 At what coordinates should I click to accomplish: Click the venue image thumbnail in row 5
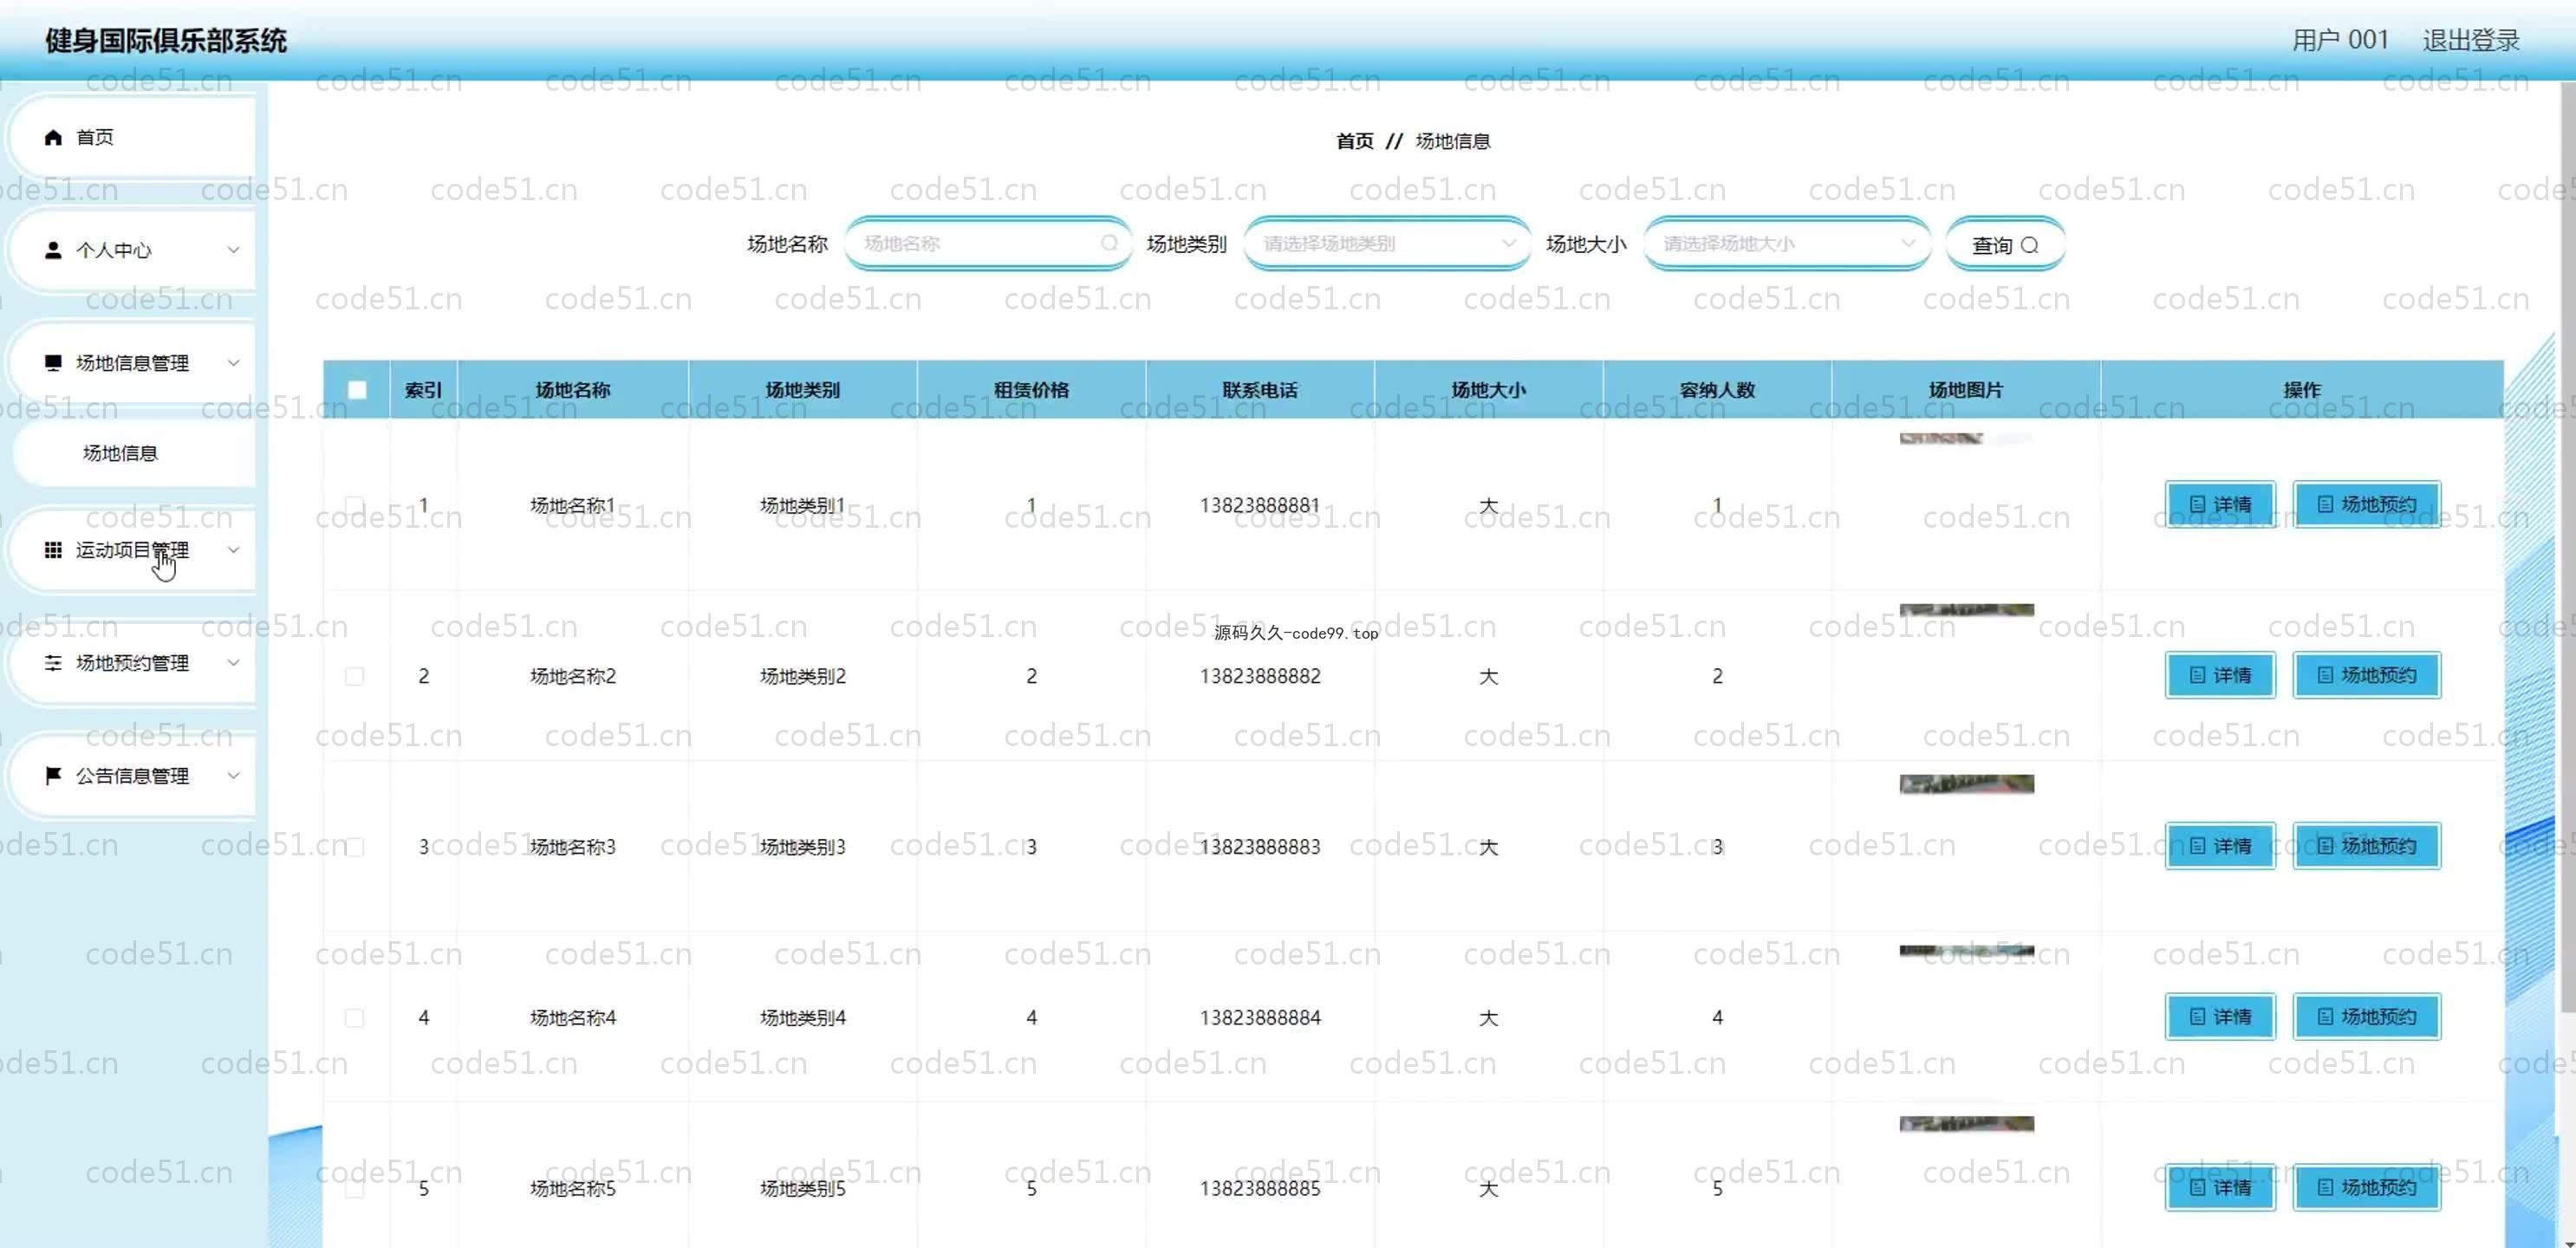(1966, 1124)
